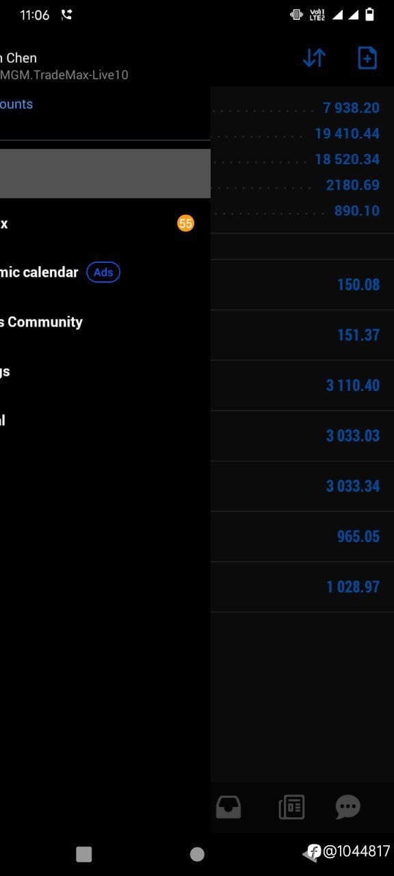This screenshot has height=876, width=394.
Task: Open the manage accounts link
Action: tap(16, 104)
